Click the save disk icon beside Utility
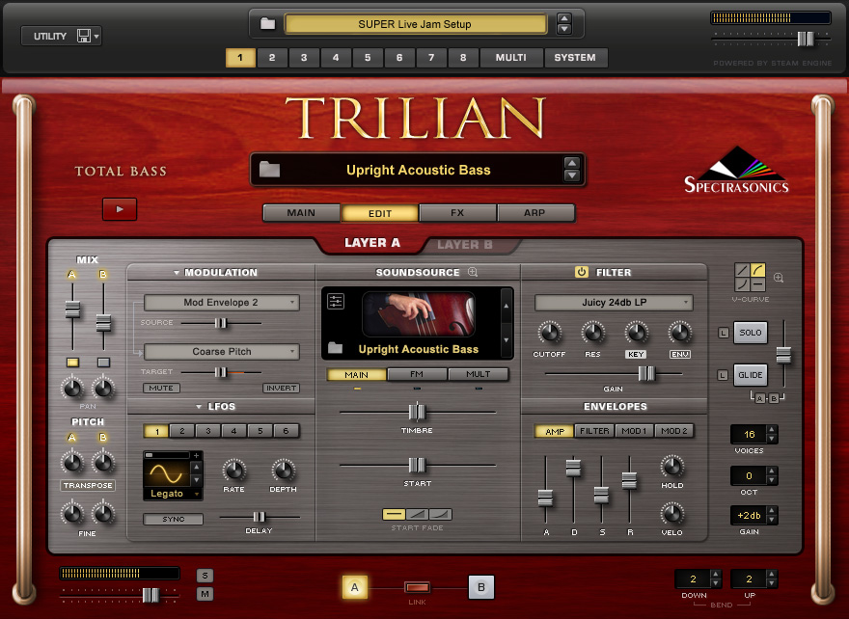Viewport: 849px width, 619px height. [x=84, y=37]
